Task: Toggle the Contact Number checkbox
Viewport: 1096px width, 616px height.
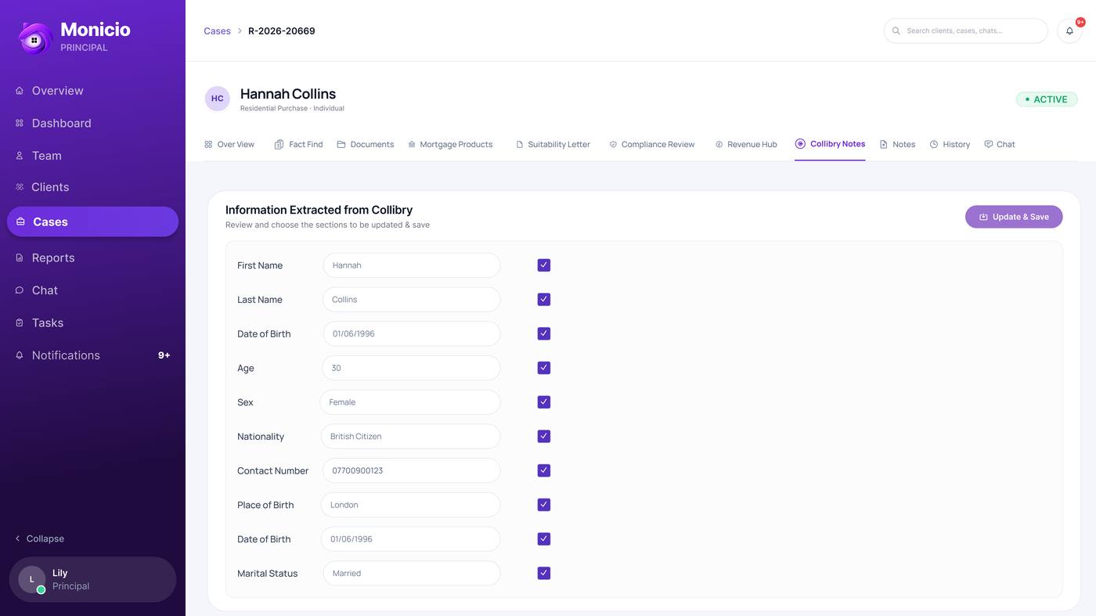Action: click(544, 470)
